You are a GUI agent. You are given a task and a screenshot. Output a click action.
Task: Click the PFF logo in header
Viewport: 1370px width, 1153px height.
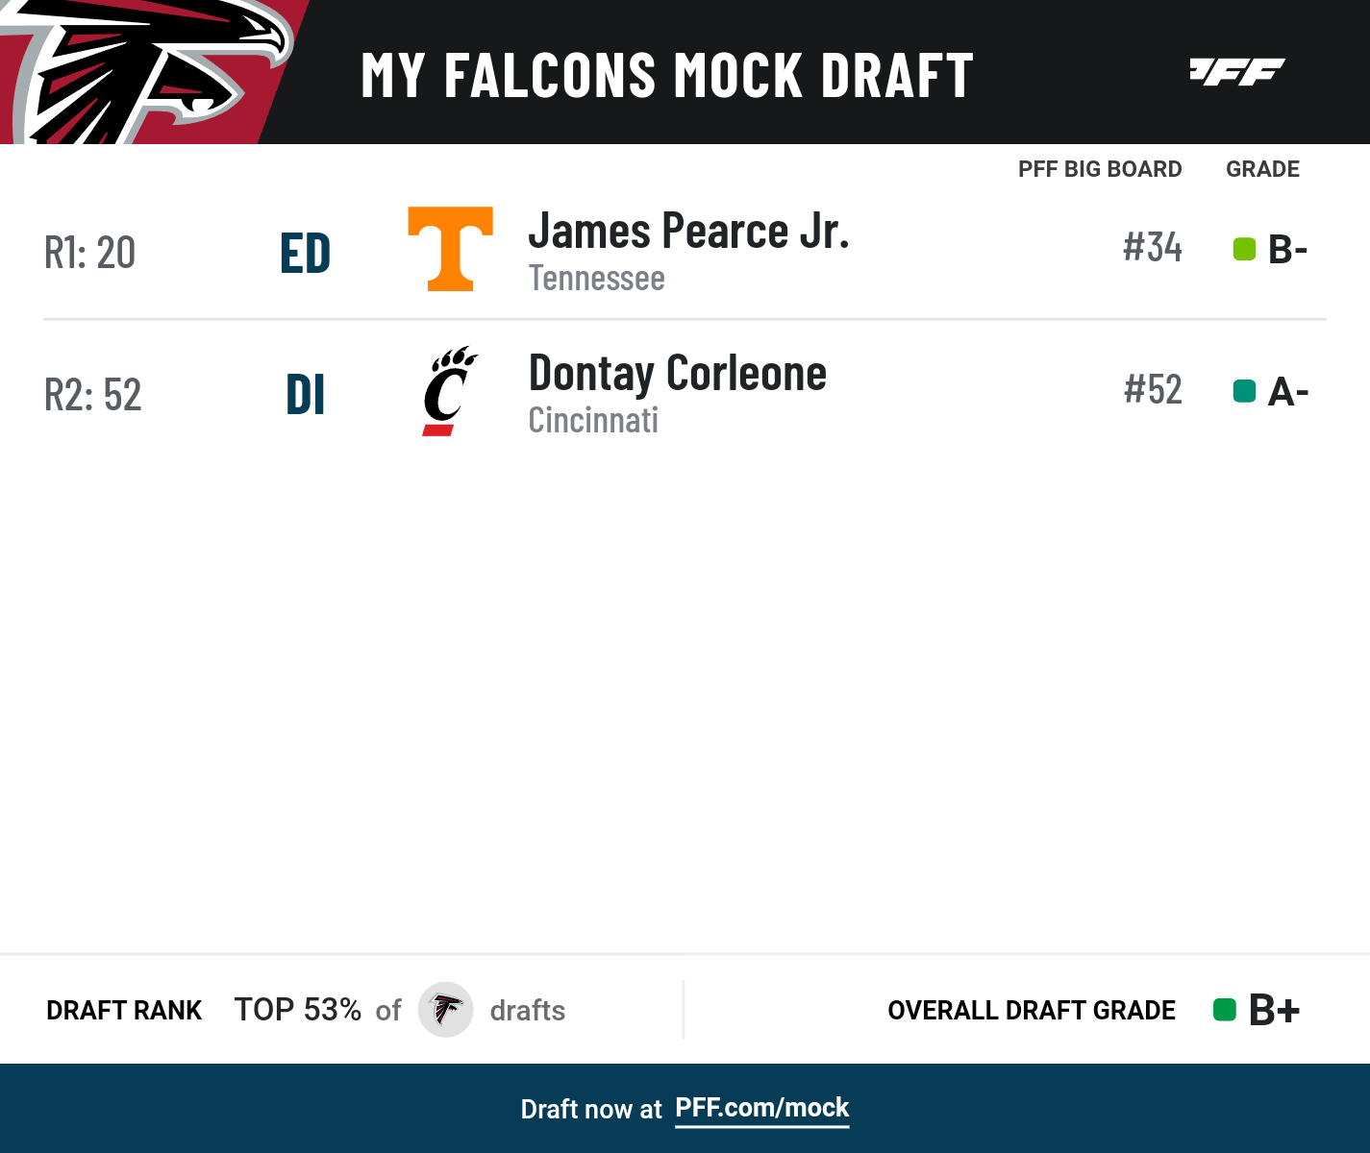coord(1236,72)
